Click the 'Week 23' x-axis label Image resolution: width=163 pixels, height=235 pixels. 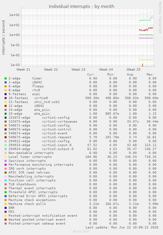[78, 70]
